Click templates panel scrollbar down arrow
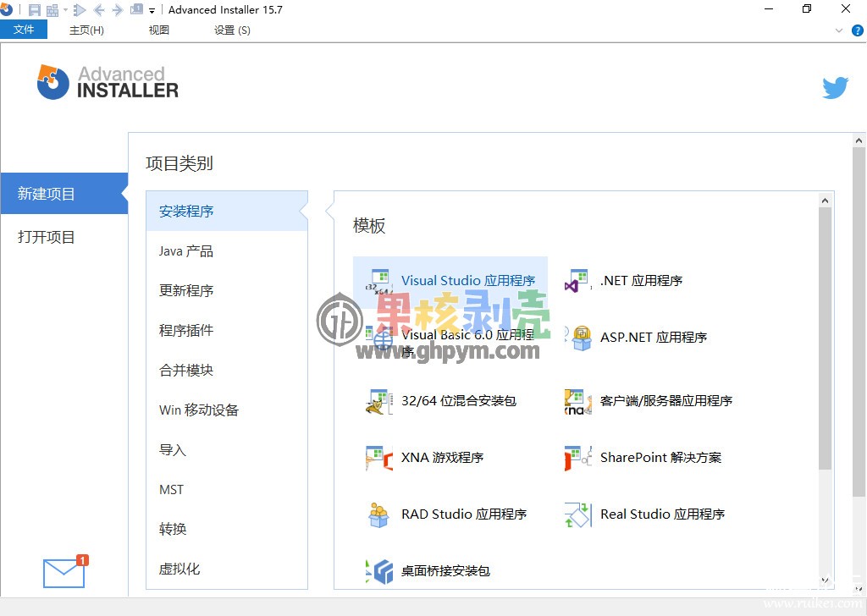 pos(825,580)
